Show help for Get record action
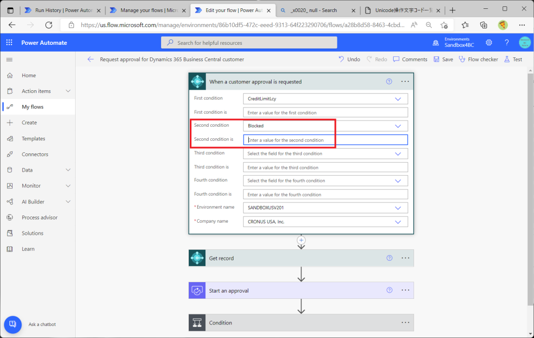The width and height of the screenshot is (534, 338). pos(389,258)
